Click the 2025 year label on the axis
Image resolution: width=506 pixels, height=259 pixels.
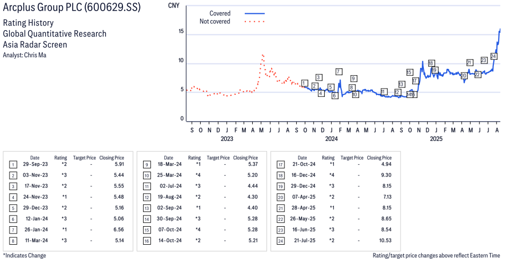pyautogui.click(x=436, y=139)
